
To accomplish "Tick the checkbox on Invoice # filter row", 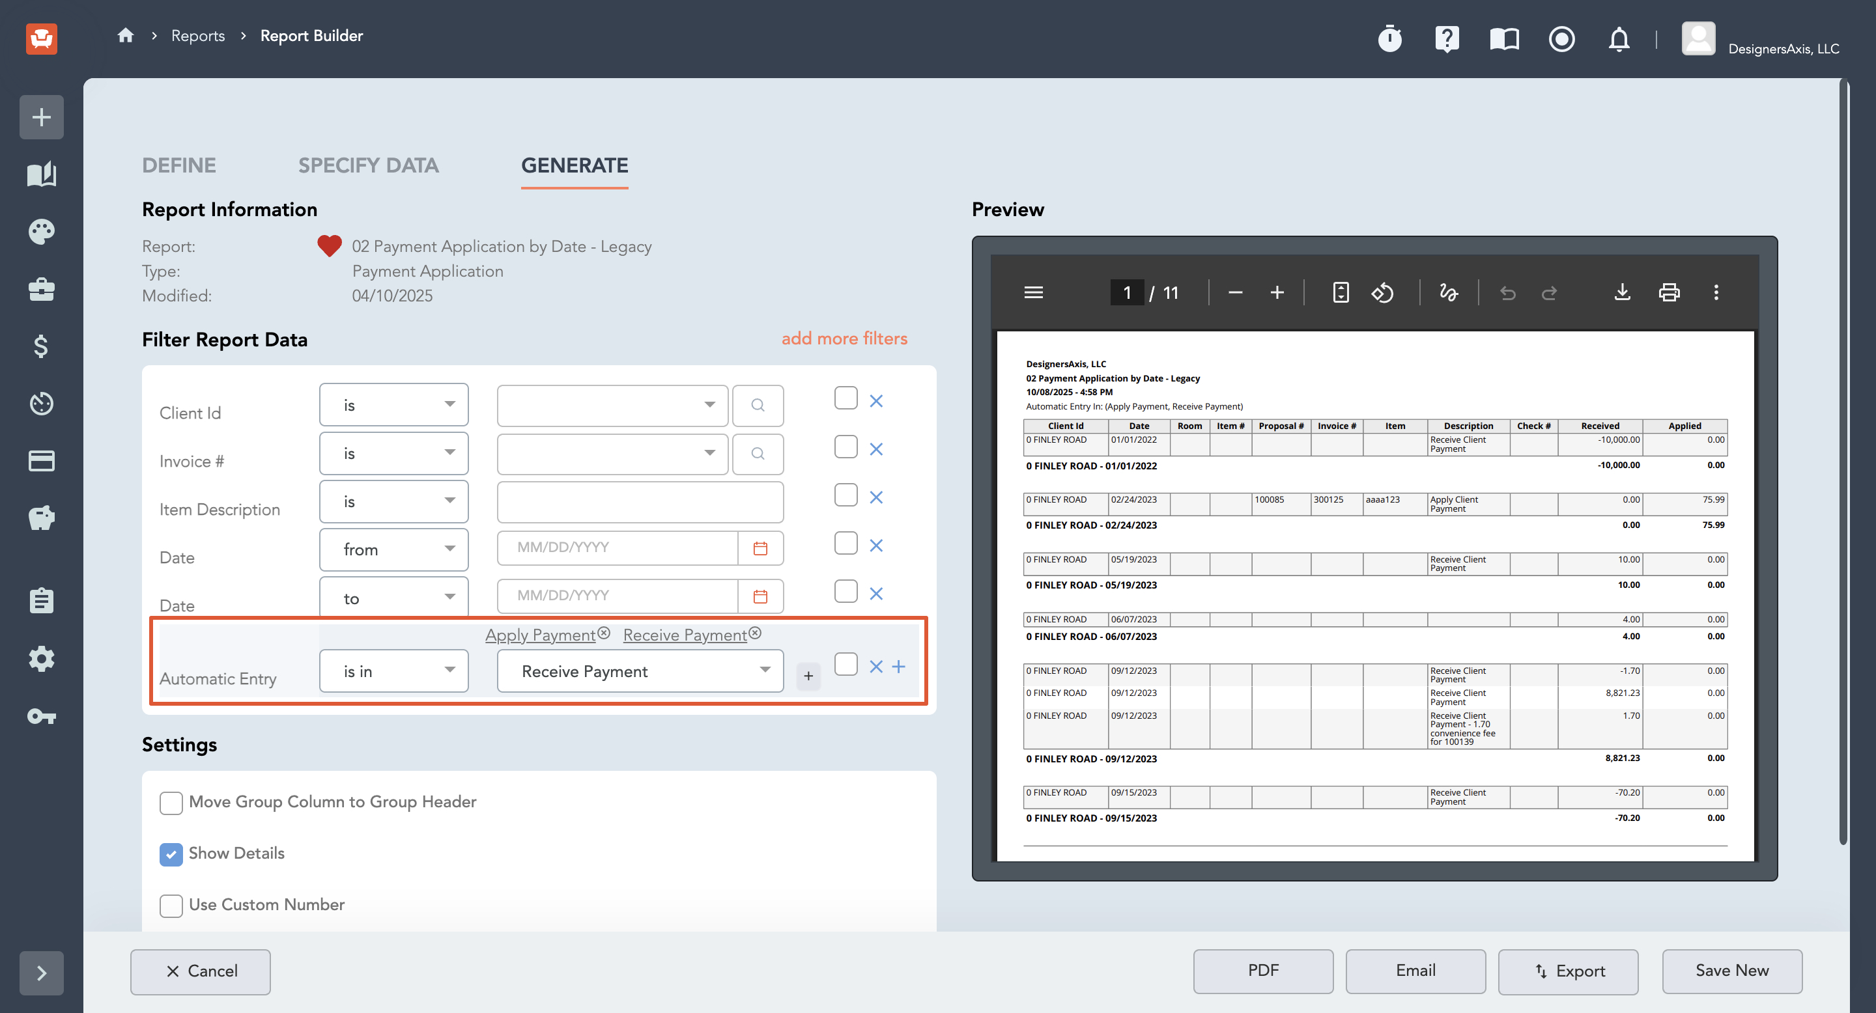I will pos(846,446).
